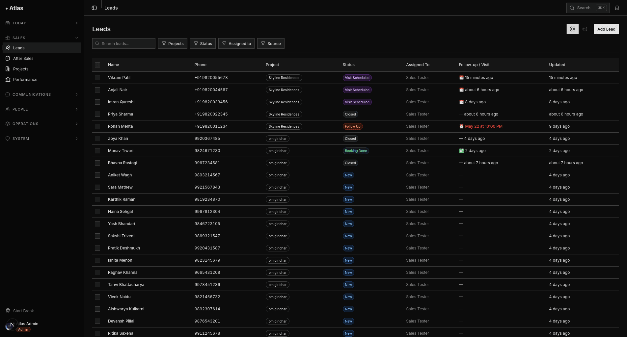Check the Anjali Nair row checkbox
Screen dimensions: 627x337
97,90
